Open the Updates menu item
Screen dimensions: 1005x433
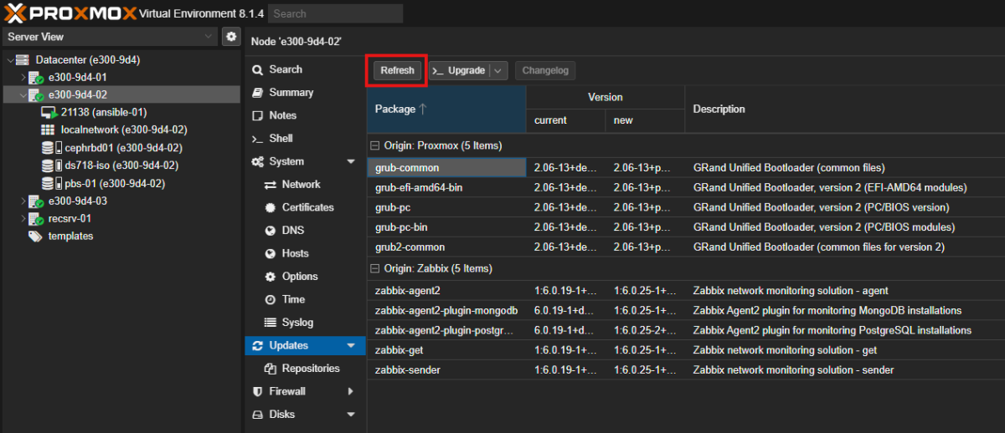point(306,345)
